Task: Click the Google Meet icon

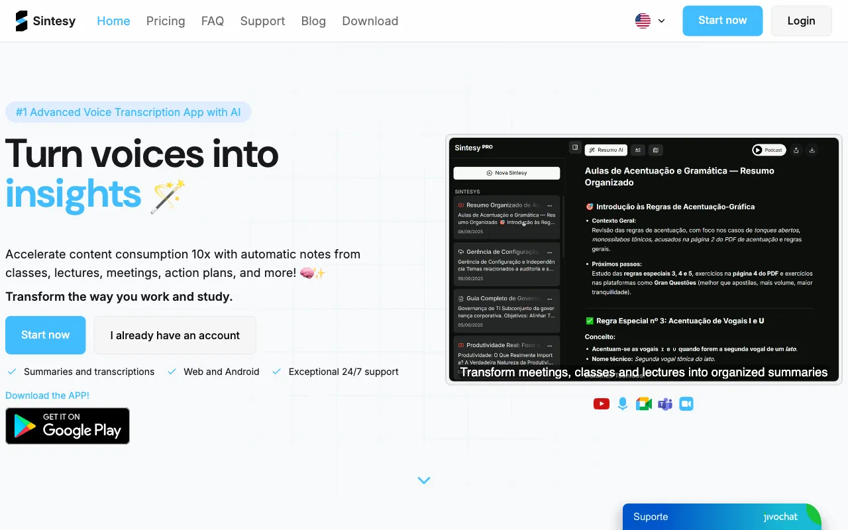Action: [644, 403]
